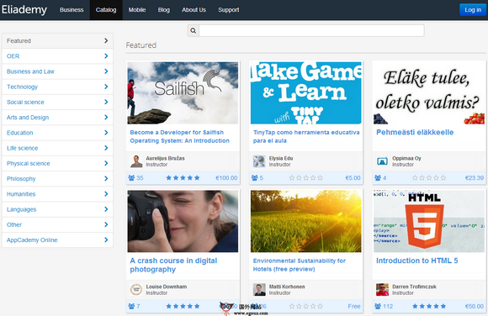Click inside the catalog search field

click(x=311, y=30)
